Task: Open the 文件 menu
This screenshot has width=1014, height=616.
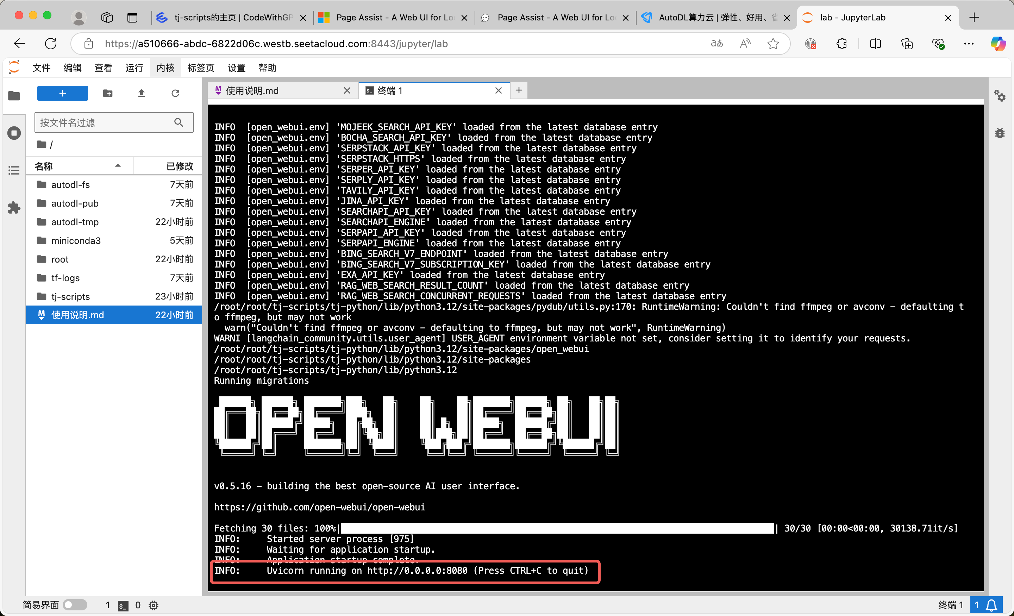Action: point(41,68)
